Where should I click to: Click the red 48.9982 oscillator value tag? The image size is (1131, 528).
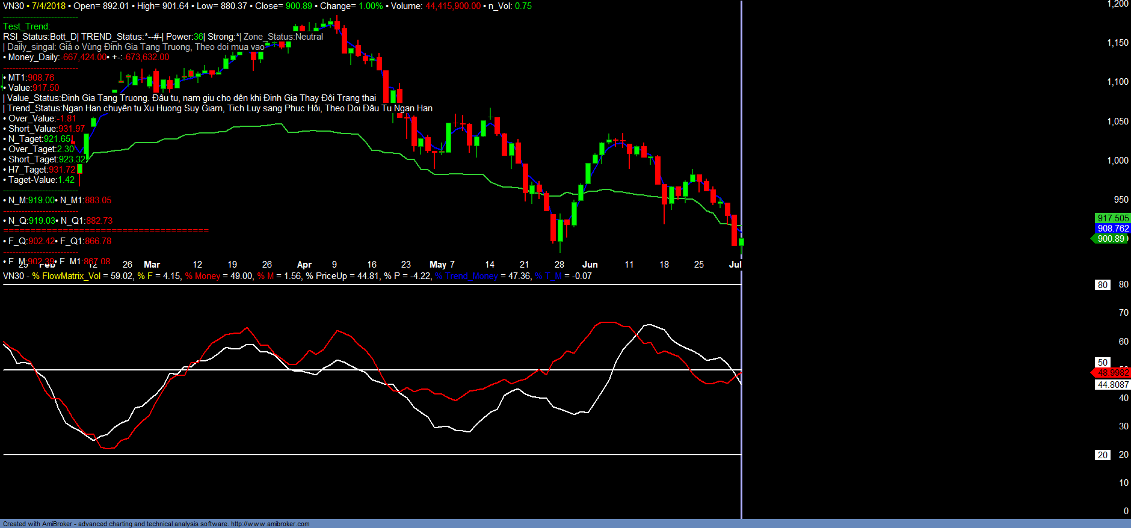click(1112, 373)
